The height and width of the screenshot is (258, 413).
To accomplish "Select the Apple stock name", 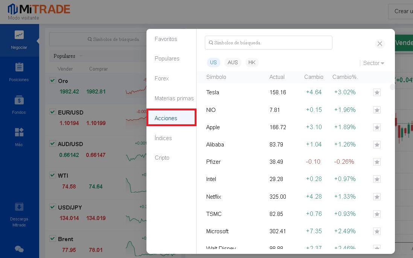I will point(213,127).
